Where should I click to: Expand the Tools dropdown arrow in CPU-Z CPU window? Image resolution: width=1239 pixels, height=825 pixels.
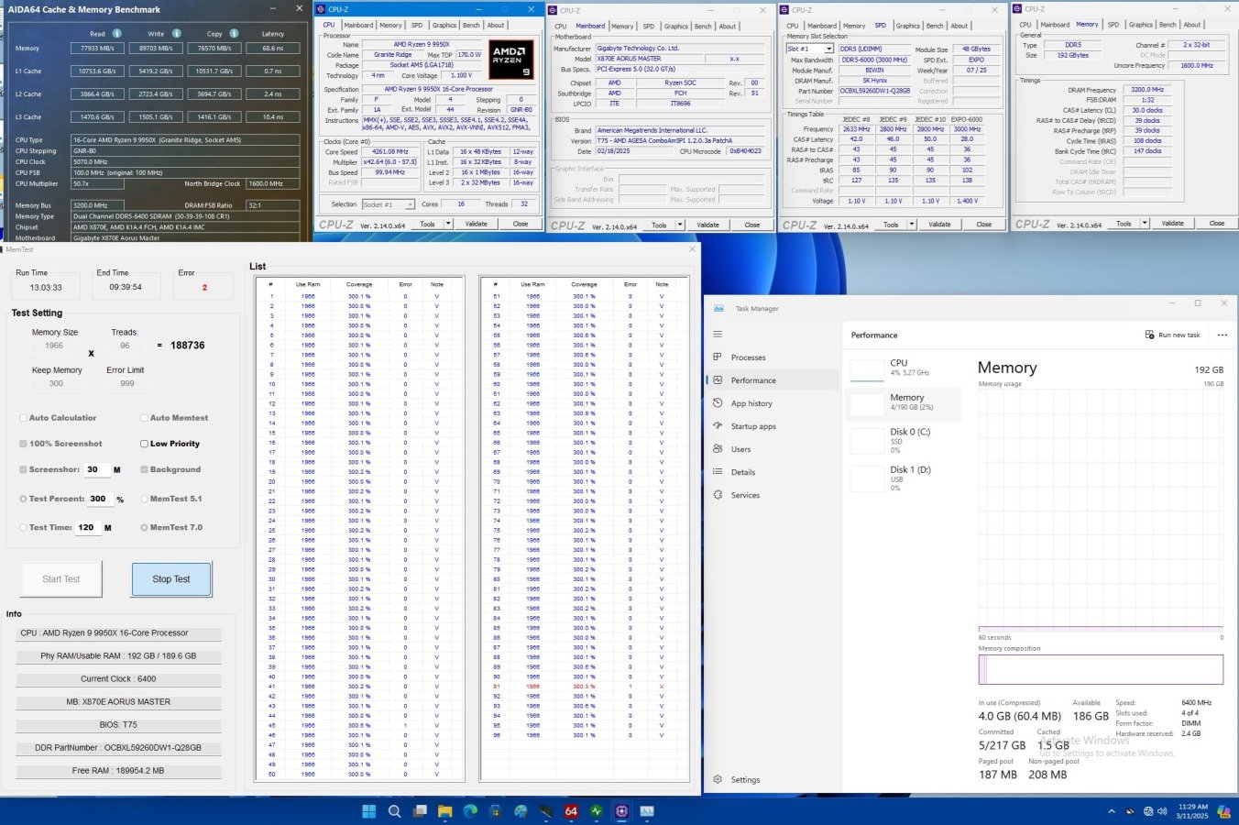(x=448, y=224)
